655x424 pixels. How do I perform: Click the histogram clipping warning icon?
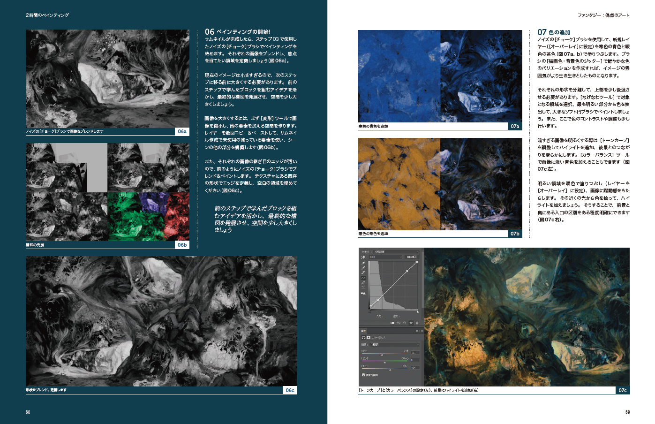point(363,293)
